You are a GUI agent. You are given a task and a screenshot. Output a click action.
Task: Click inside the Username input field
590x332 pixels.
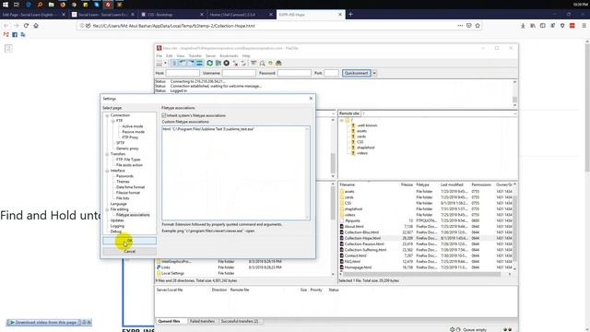(x=239, y=73)
